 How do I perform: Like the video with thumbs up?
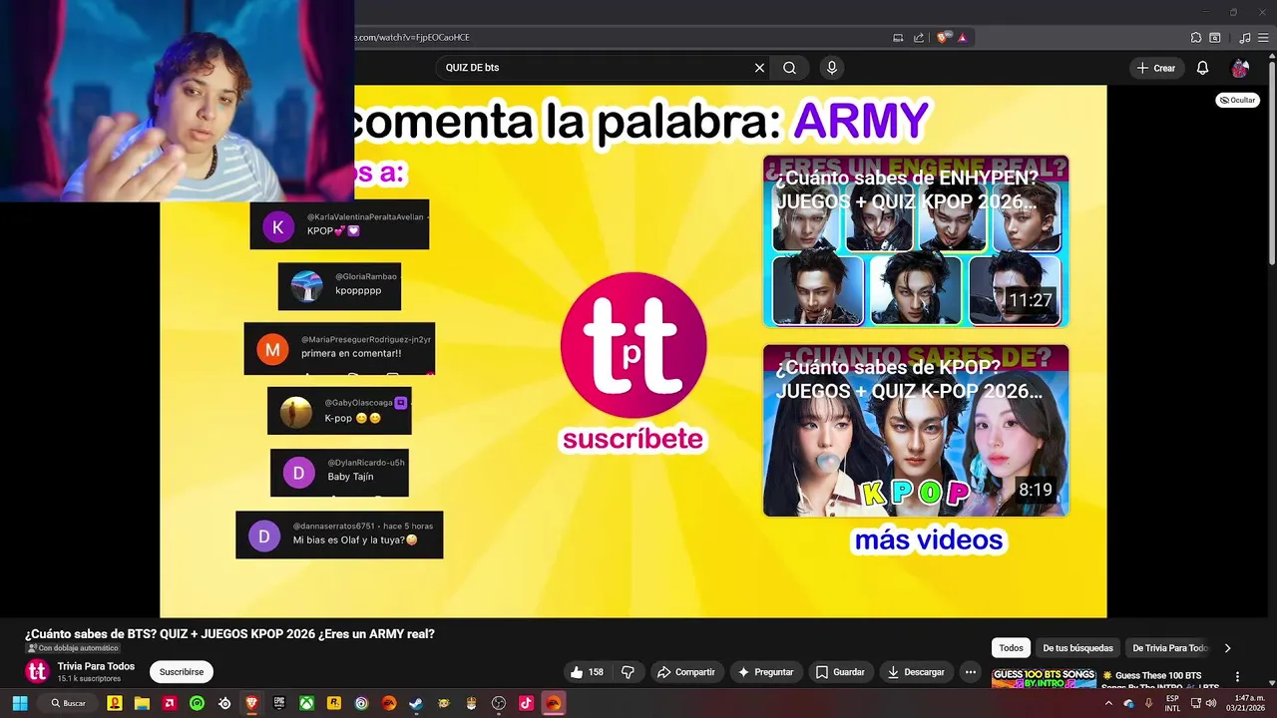(588, 672)
